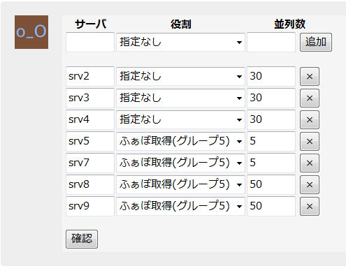
Task: Focus the empty サーバ input field
Action: (x=90, y=42)
